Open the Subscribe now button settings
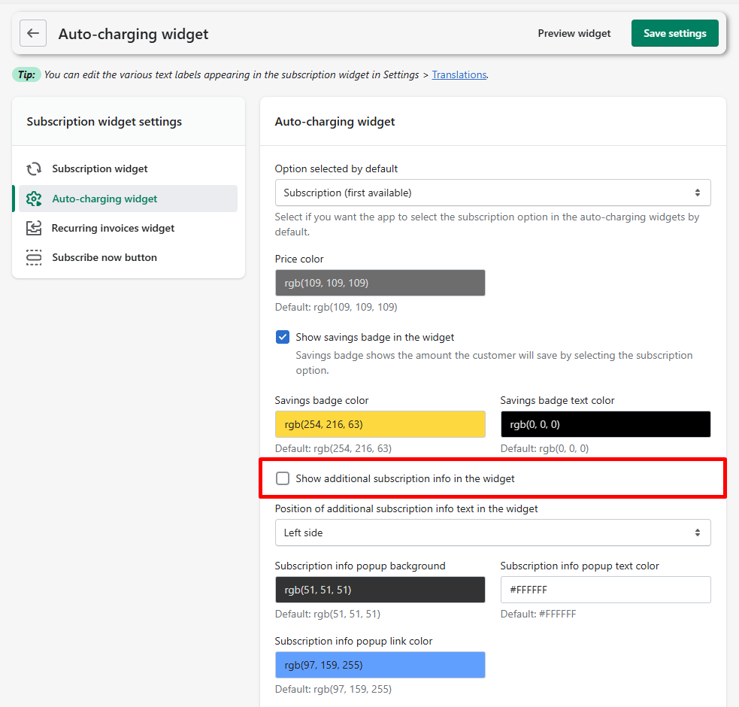 pos(104,257)
